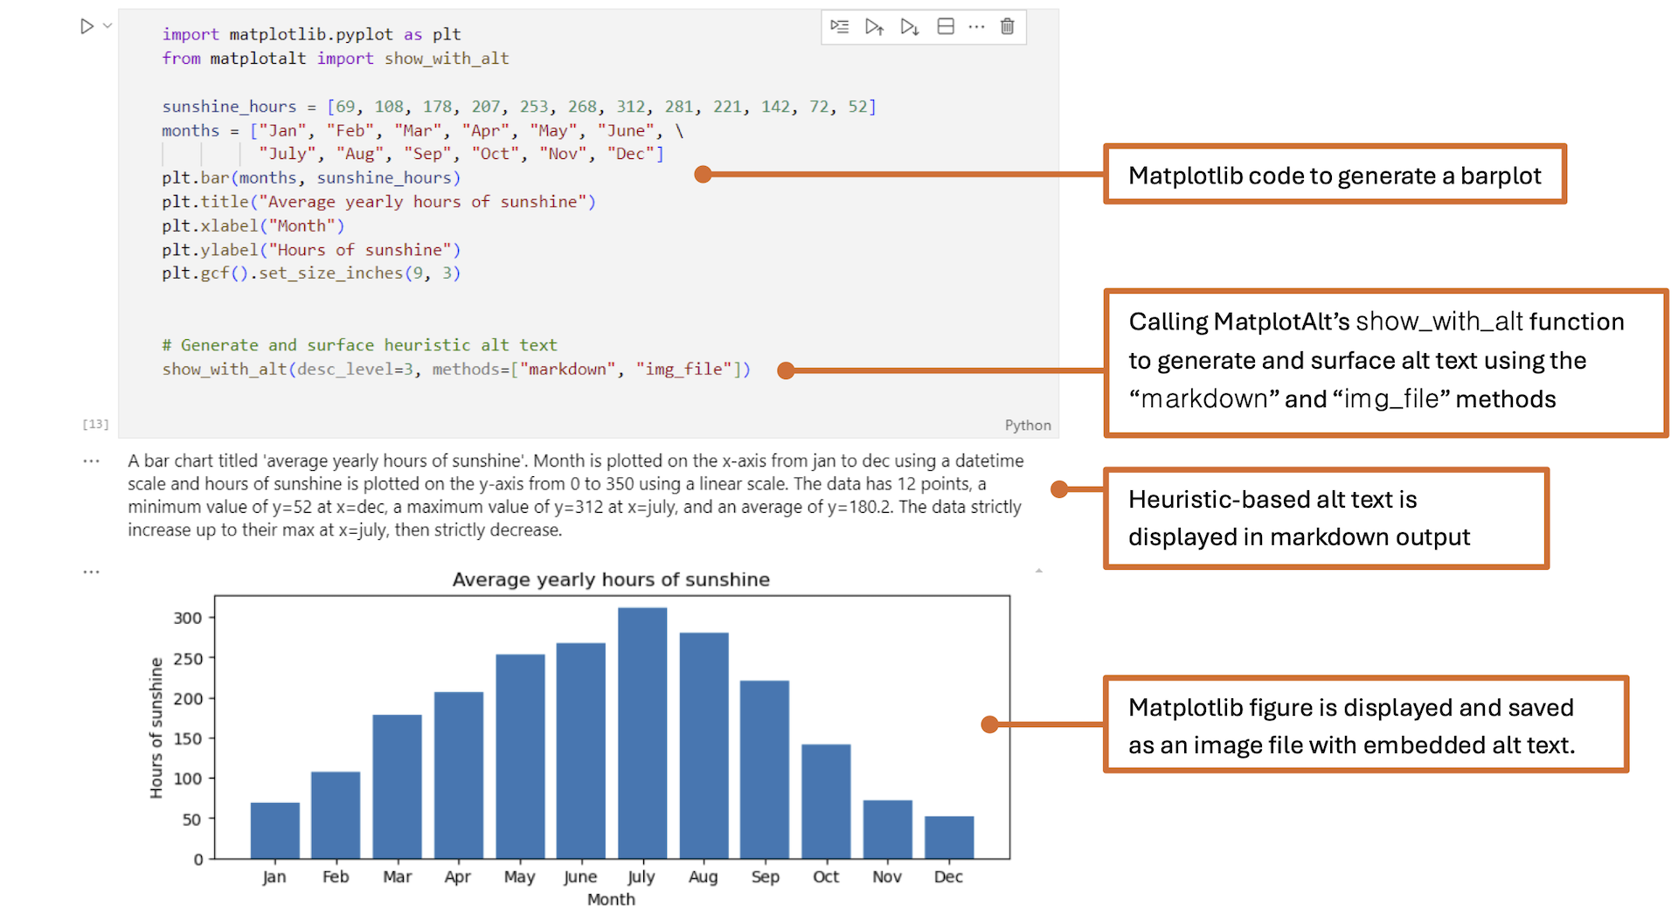
Task: Open output options ellipsis beside the bar chart output
Action: 91,571
